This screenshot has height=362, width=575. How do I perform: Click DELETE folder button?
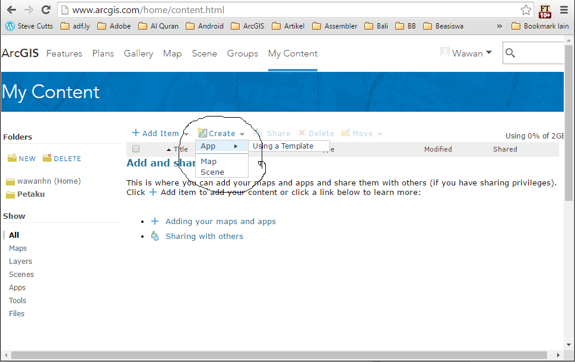(62, 158)
